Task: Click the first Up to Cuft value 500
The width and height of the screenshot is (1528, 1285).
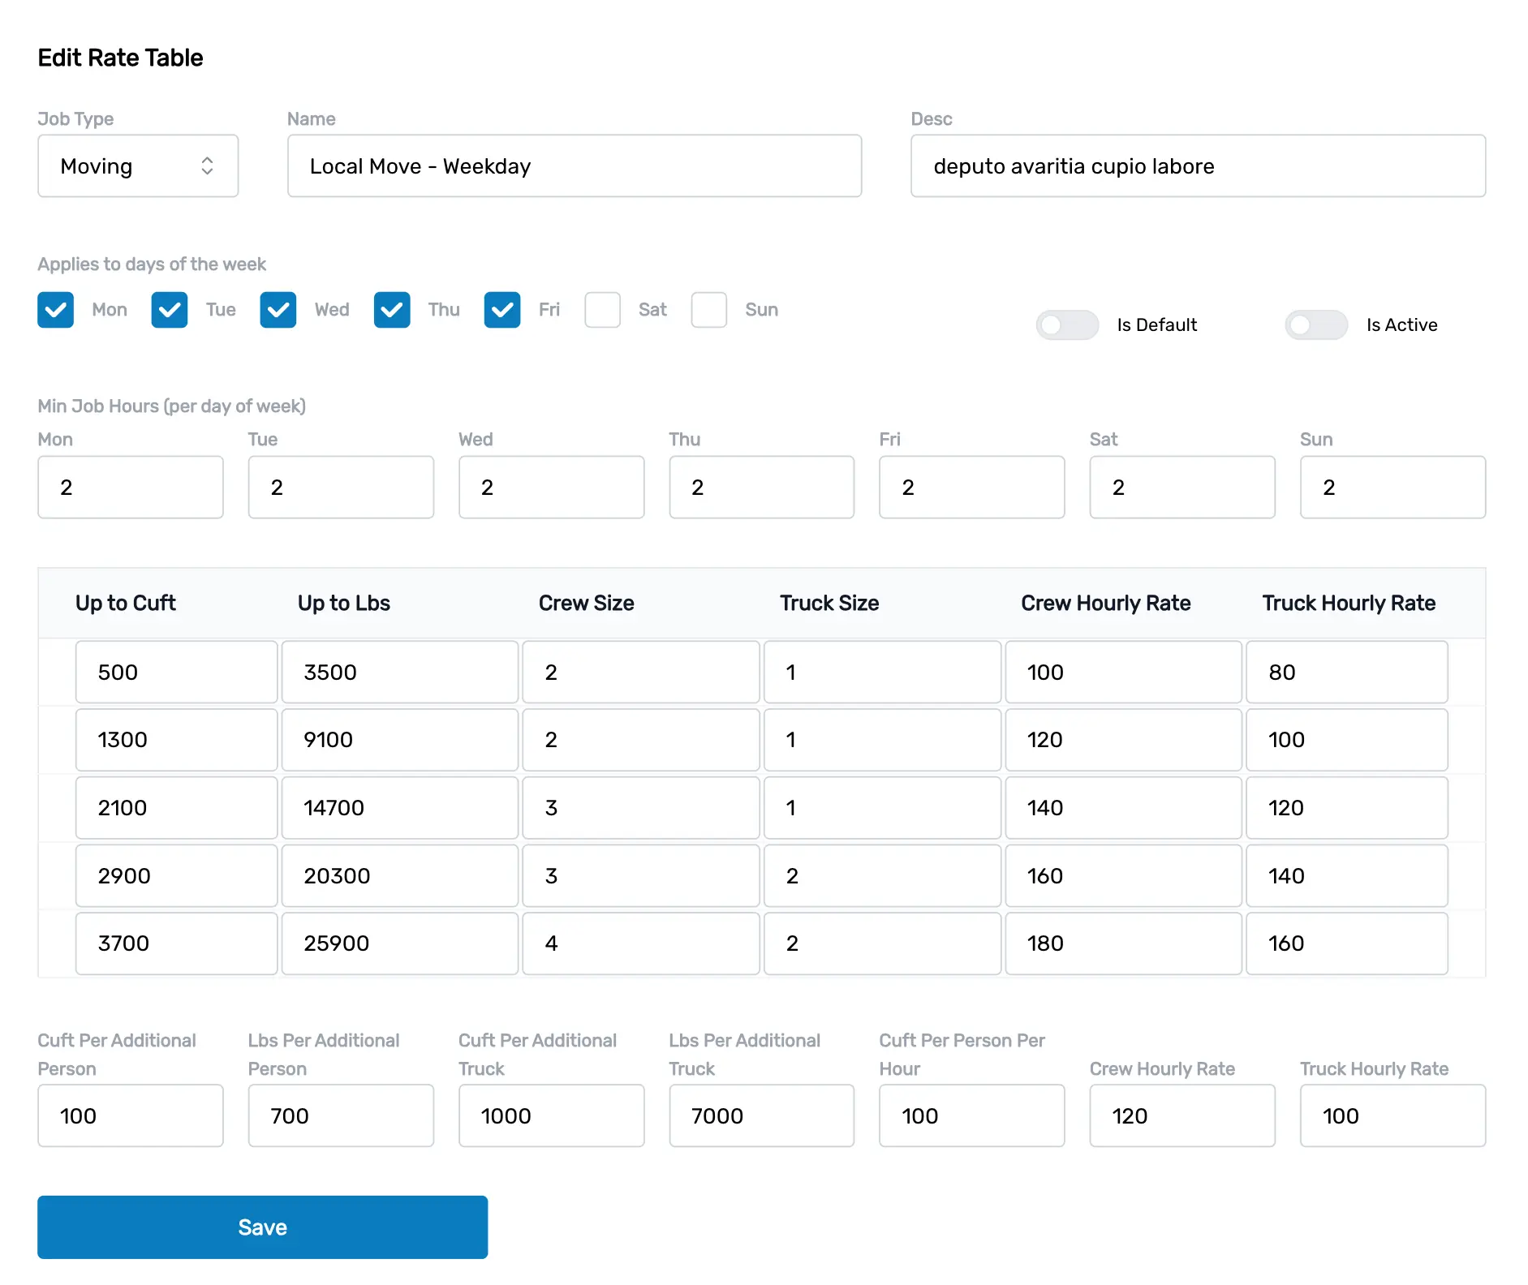Action: (x=175, y=672)
